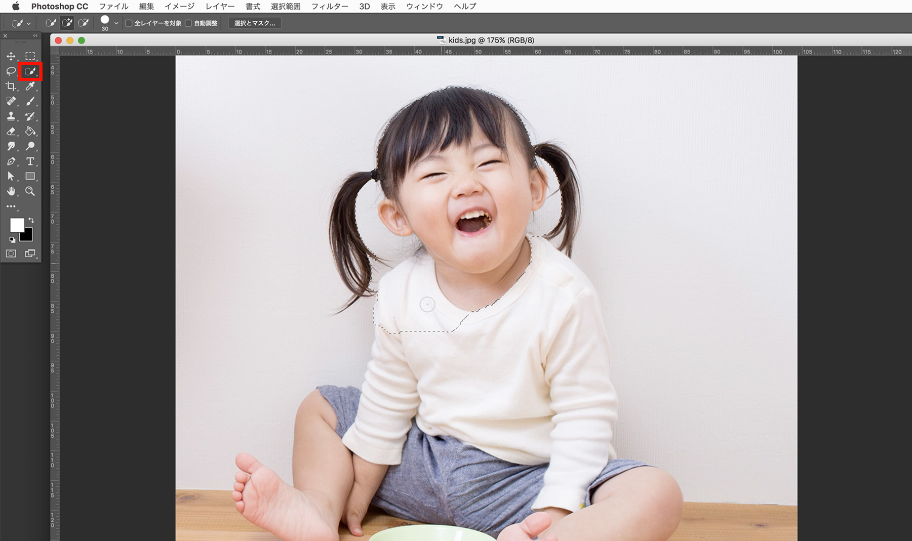Choose Subtract from Selection mode in options bar
The width and height of the screenshot is (912, 541).
(84, 23)
